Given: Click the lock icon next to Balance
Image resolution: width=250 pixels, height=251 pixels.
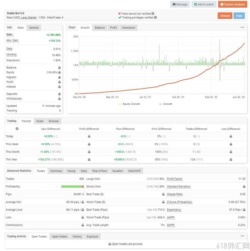Looking at the screenshot, I should [59, 68].
